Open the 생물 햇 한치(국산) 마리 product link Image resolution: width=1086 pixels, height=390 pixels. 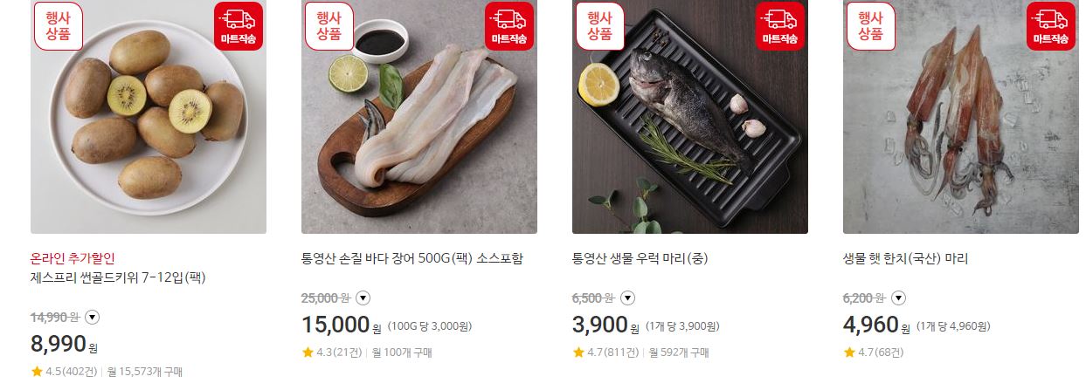pos(905,258)
